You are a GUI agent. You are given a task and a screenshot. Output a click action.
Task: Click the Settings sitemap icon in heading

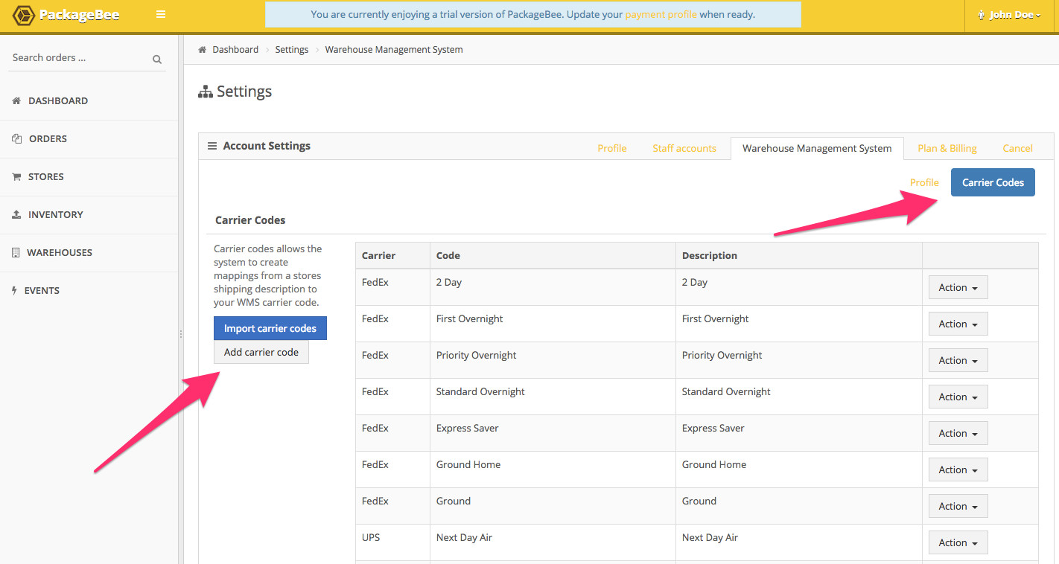point(206,92)
